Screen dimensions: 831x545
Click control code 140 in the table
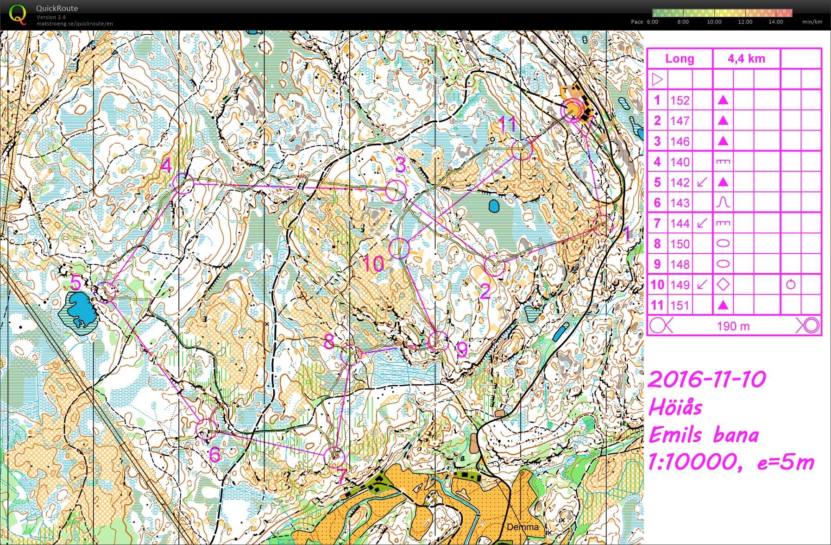680,162
